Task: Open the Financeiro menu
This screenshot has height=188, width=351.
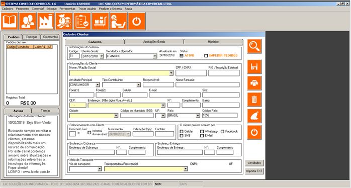Action: [23, 9]
